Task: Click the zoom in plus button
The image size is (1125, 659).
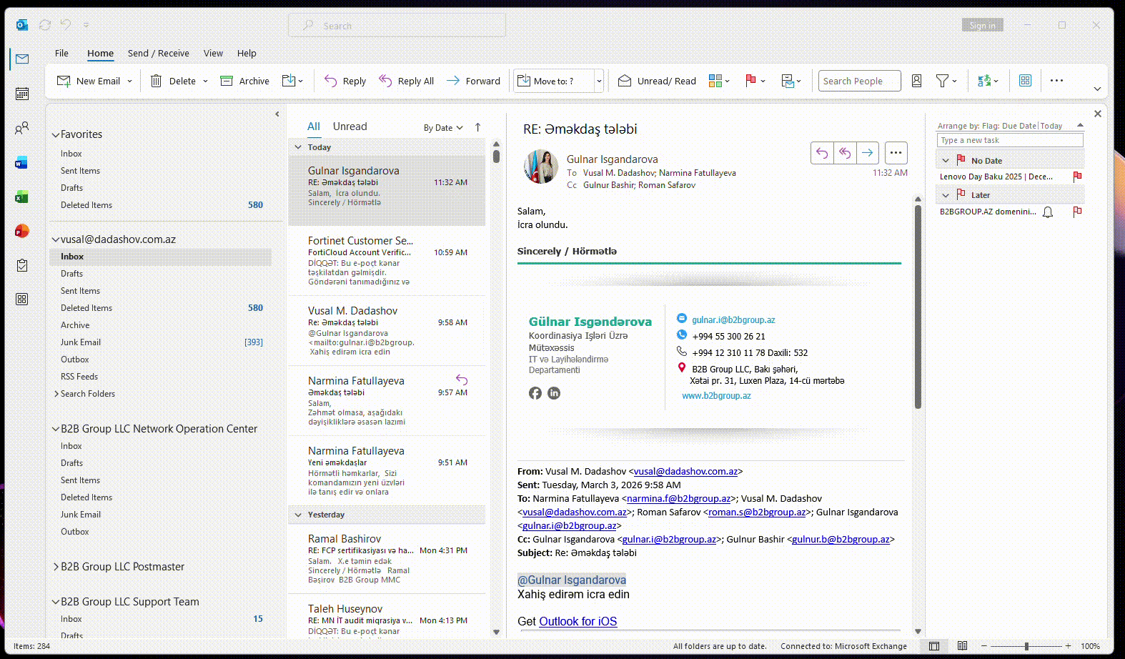Action: (1069, 646)
